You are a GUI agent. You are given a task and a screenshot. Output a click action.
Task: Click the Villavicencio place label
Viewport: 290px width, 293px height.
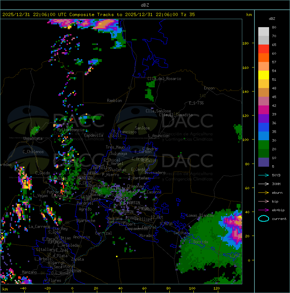pos(70,130)
